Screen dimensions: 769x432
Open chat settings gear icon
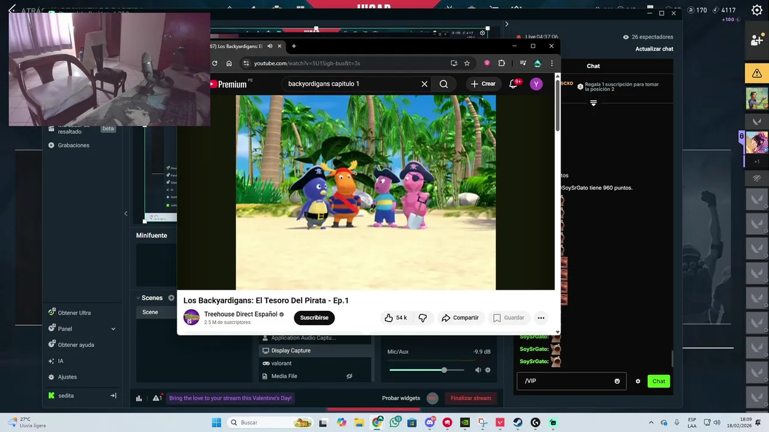(x=638, y=381)
